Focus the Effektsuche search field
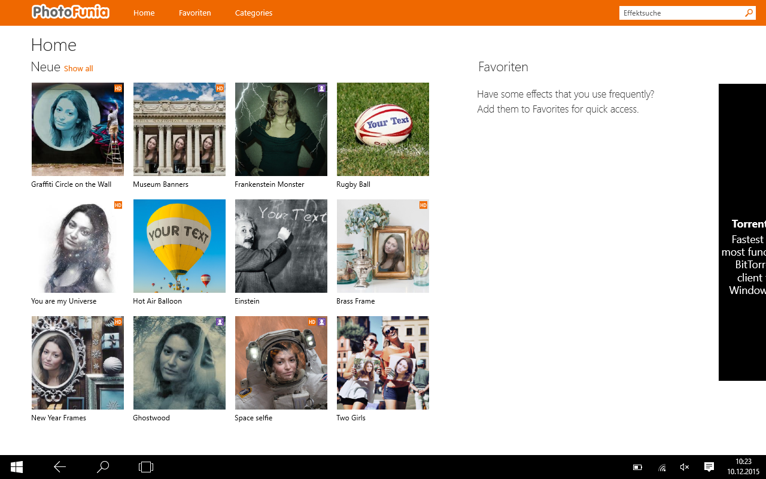 point(681,13)
